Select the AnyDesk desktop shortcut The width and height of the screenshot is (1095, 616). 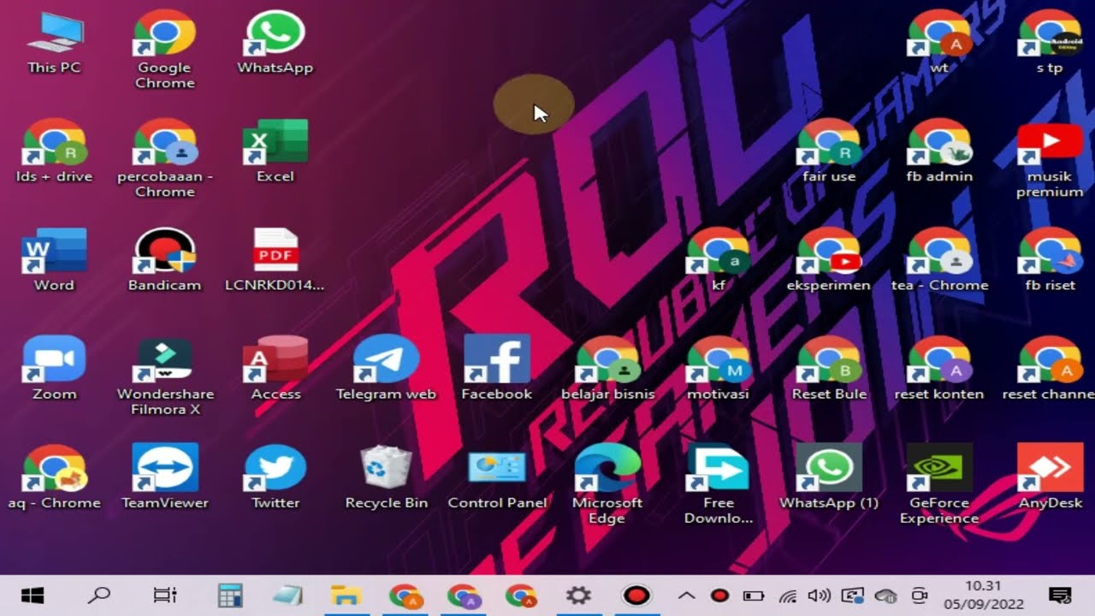[x=1050, y=477]
